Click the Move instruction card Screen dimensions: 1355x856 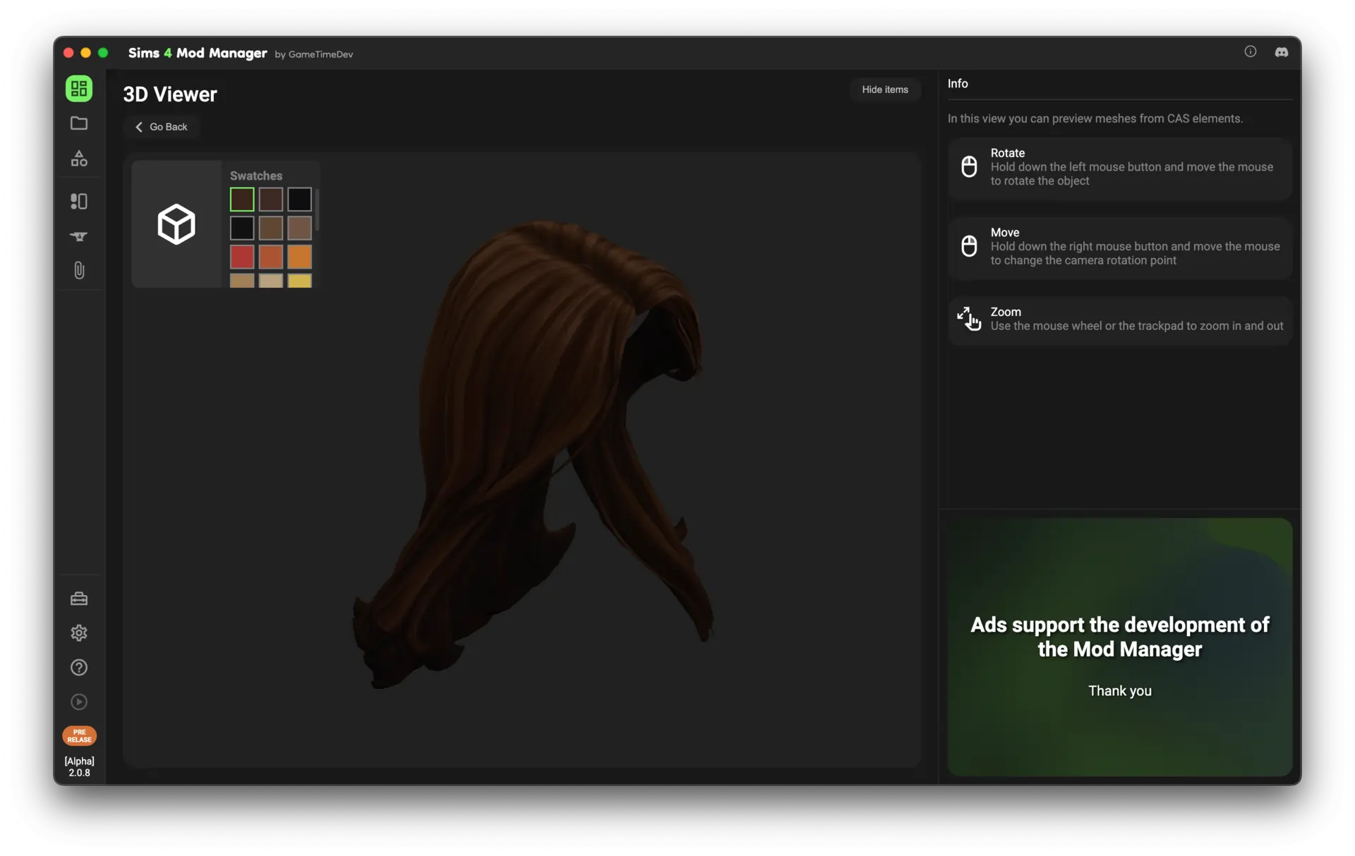coord(1120,247)
